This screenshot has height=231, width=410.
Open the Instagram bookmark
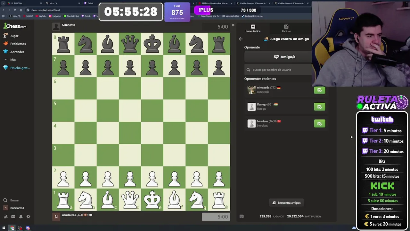coord(55,16)
